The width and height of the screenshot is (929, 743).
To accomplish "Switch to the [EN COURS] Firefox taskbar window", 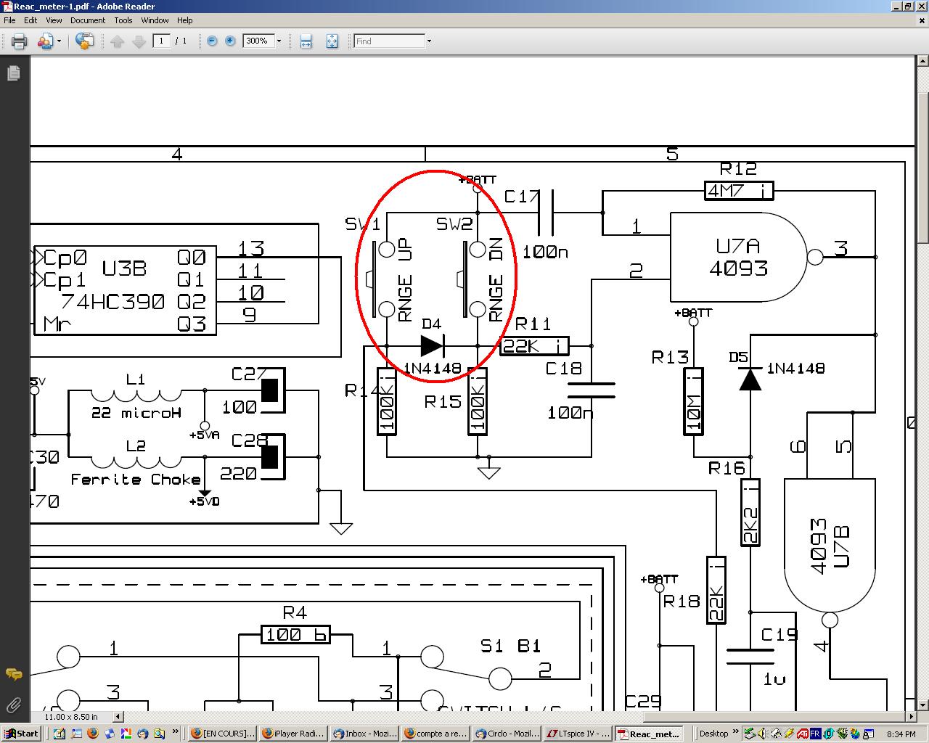I will 222,734.
